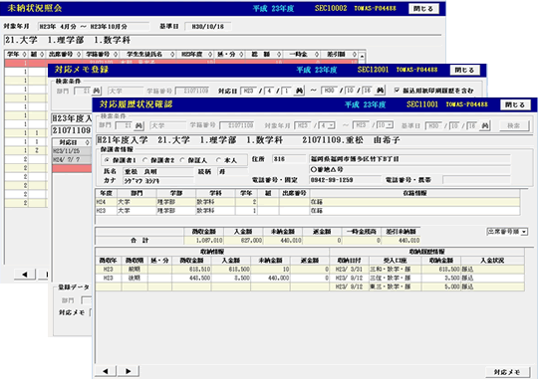Image resolution: width=538 pixels, height=379 pixels.
Task: Sort by 学生生徒氏名 column in 未納状況照会
Action: point(148,54)
